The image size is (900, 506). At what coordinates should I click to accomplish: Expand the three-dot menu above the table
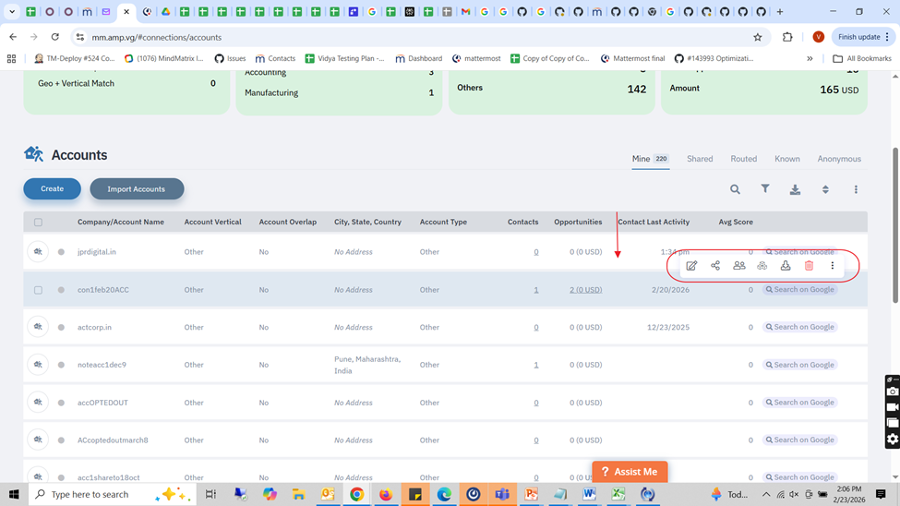(856, 189)
